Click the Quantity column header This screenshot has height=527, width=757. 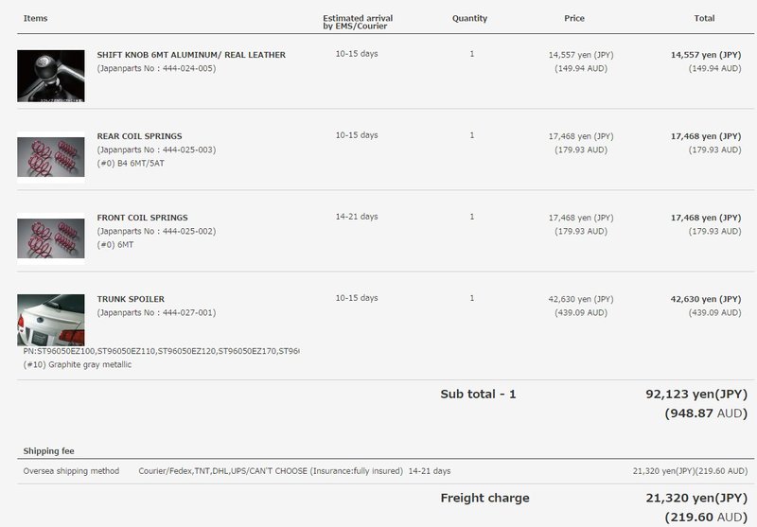(469, 18)
